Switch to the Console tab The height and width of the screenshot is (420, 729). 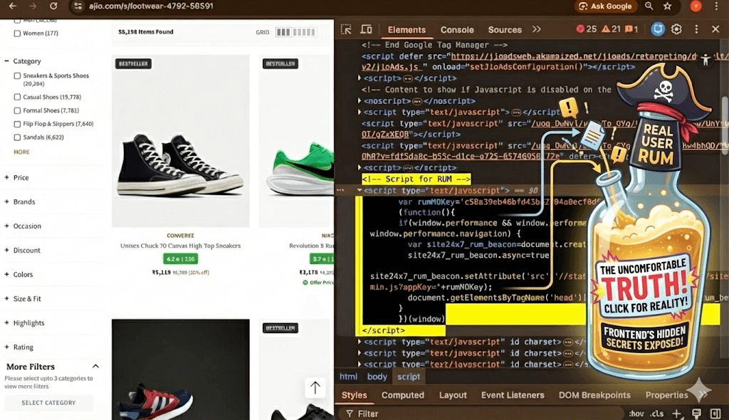(456, 30)
